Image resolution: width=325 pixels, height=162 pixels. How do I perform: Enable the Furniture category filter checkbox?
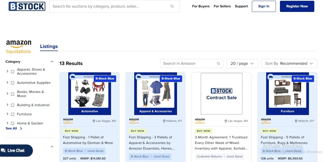pyautogui.click(x=12, y=114)
